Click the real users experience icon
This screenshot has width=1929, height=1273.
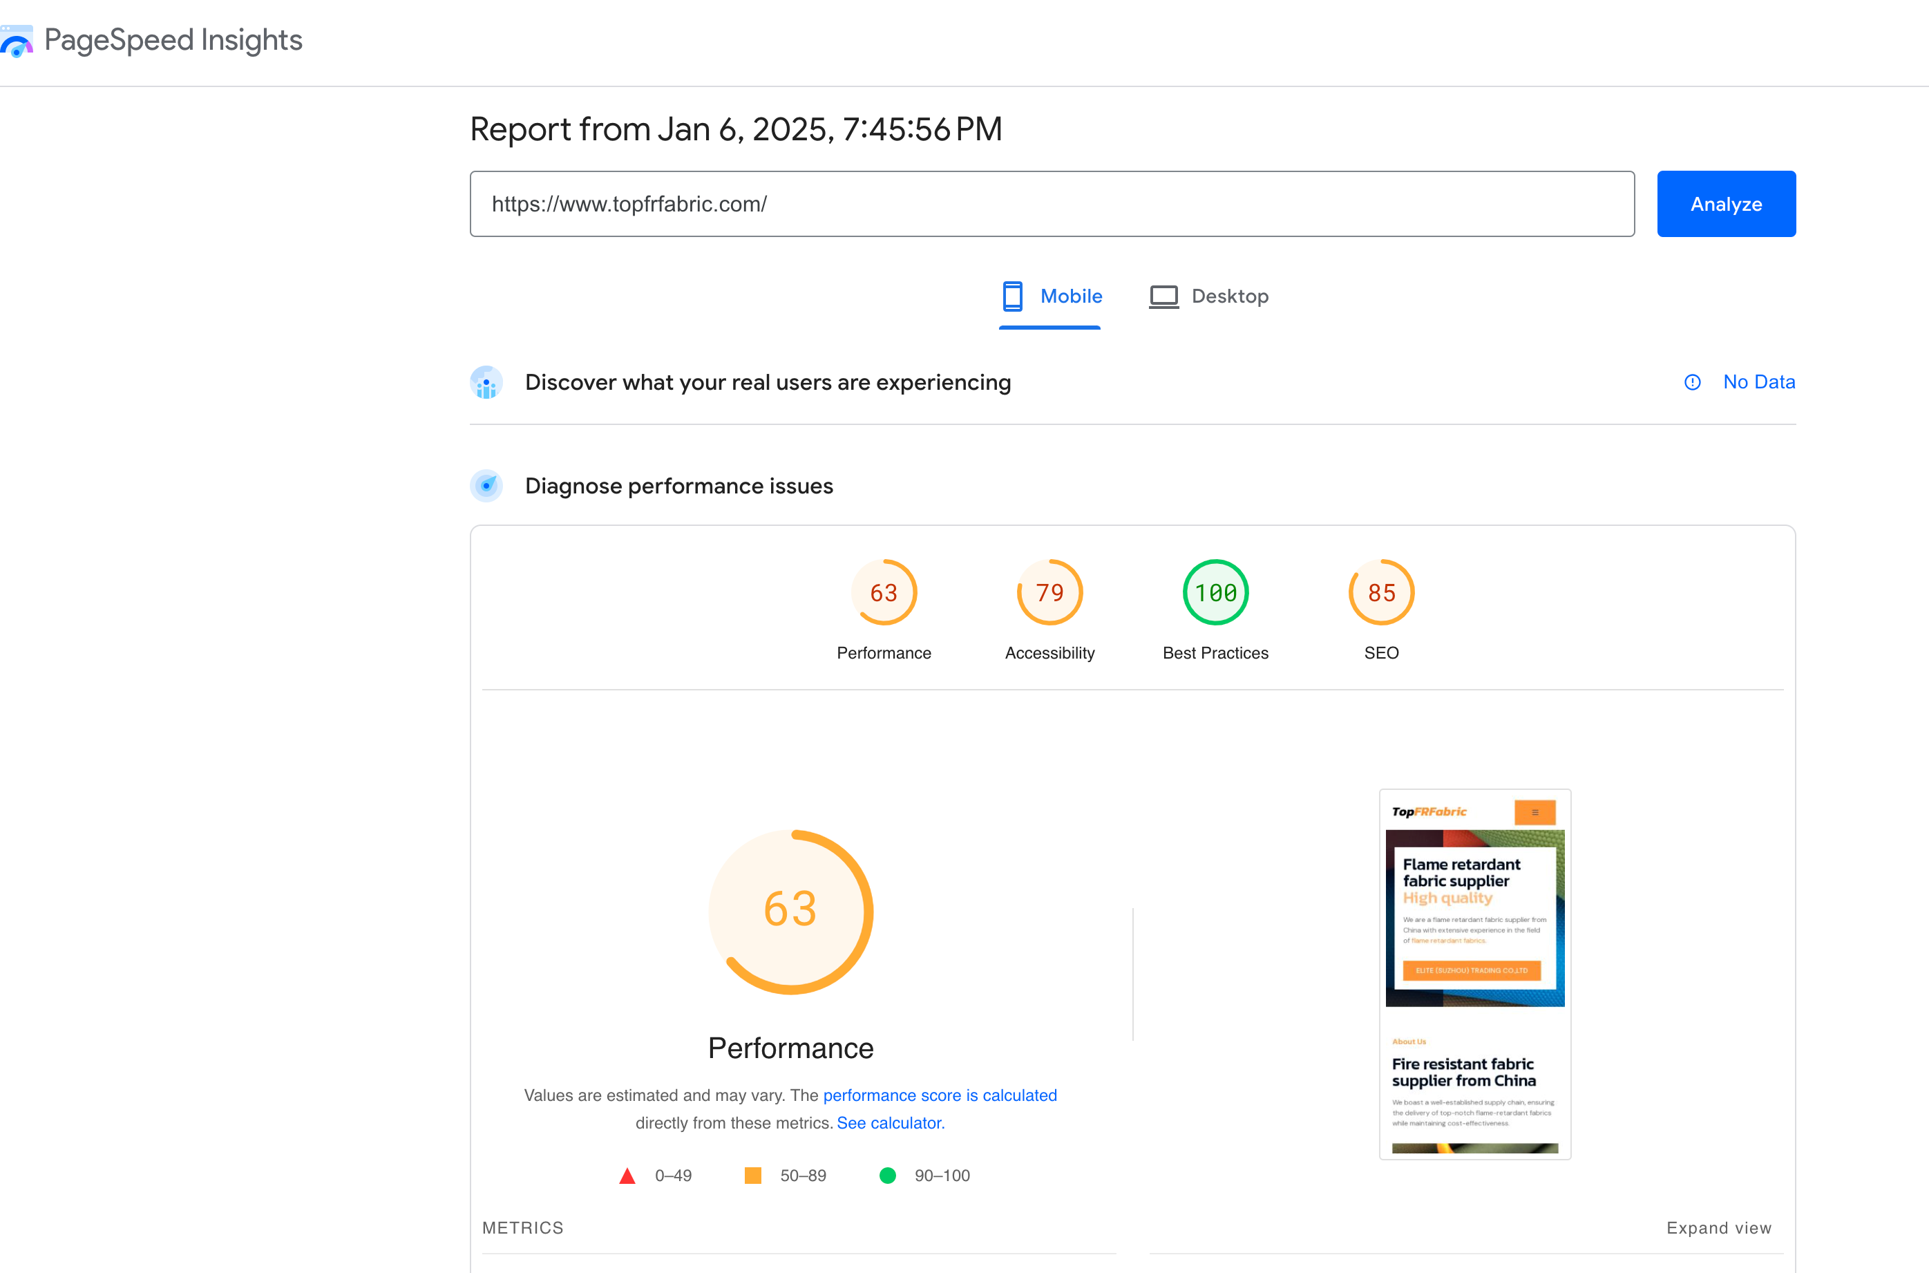point(486,382)
